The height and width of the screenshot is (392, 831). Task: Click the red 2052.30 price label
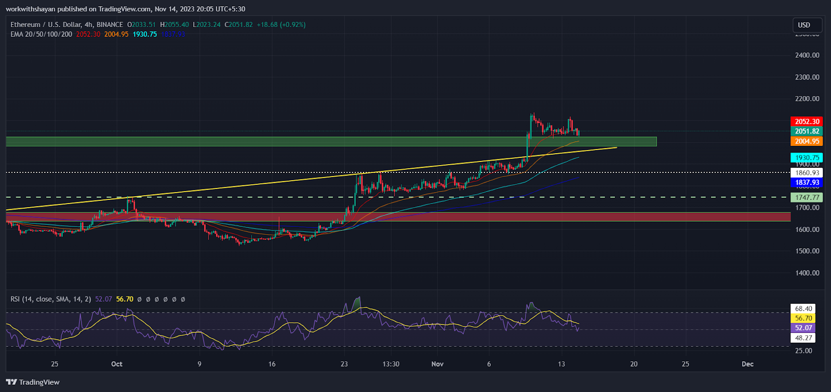coord(807,121)
